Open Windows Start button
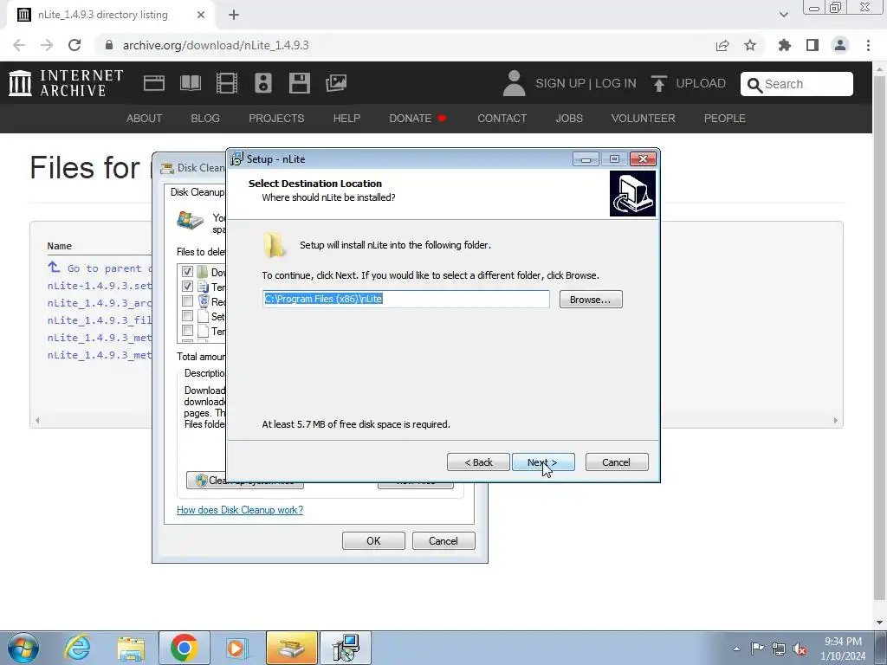 [23, 648]
